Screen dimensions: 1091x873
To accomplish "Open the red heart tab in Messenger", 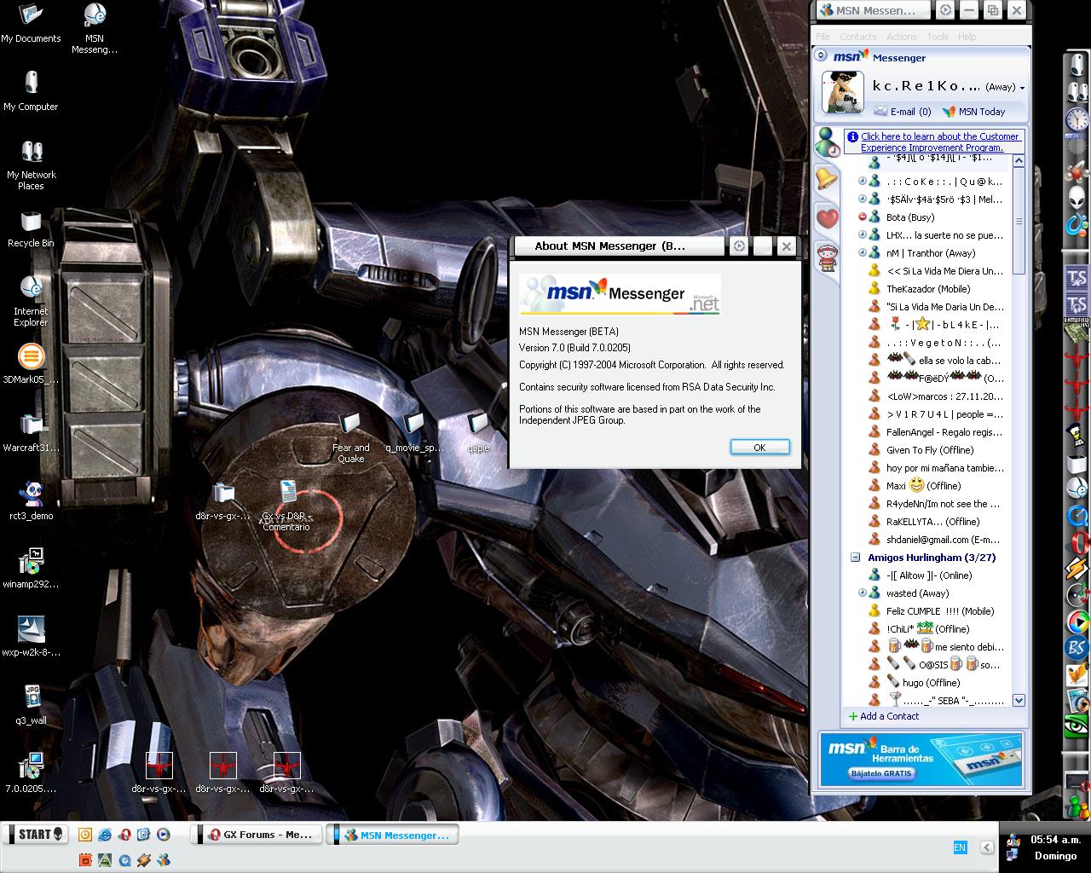I will click(827, 218).
